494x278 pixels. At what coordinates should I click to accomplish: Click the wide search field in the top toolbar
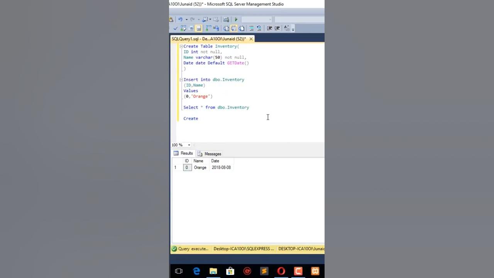click(299, 19)
